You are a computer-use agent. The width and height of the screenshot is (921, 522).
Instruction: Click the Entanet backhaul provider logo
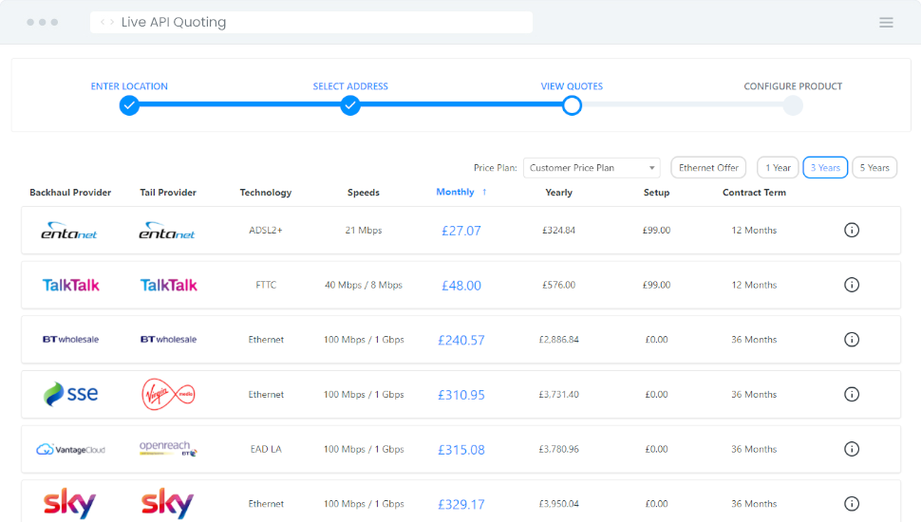point(69,231)
